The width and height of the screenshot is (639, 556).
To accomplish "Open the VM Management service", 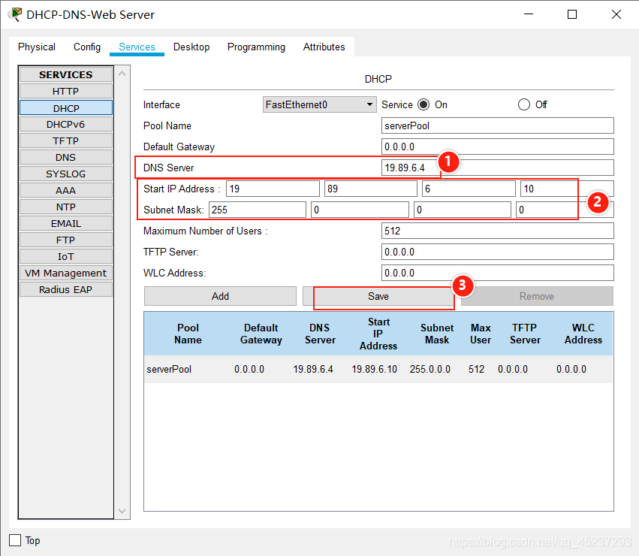I will click(x=66, y=273).
